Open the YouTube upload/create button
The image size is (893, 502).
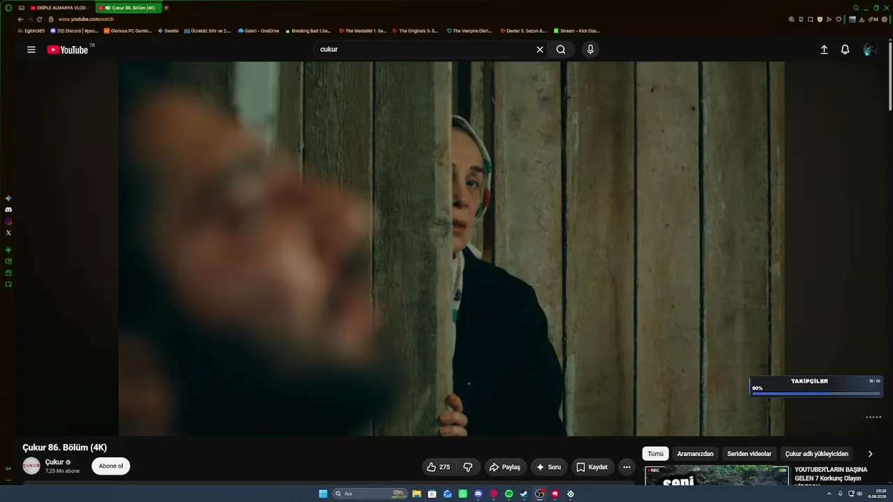824,50
